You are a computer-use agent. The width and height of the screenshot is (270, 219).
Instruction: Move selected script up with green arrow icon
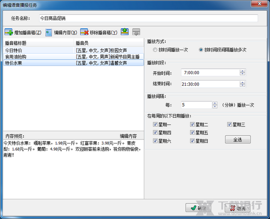click(x=125, y=32)
